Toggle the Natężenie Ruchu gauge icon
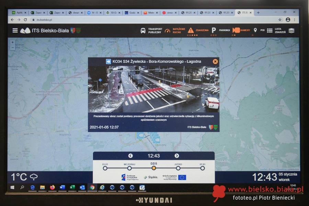Image resolution: width=309 pixels, height=206 pixels. click(167, 31)
